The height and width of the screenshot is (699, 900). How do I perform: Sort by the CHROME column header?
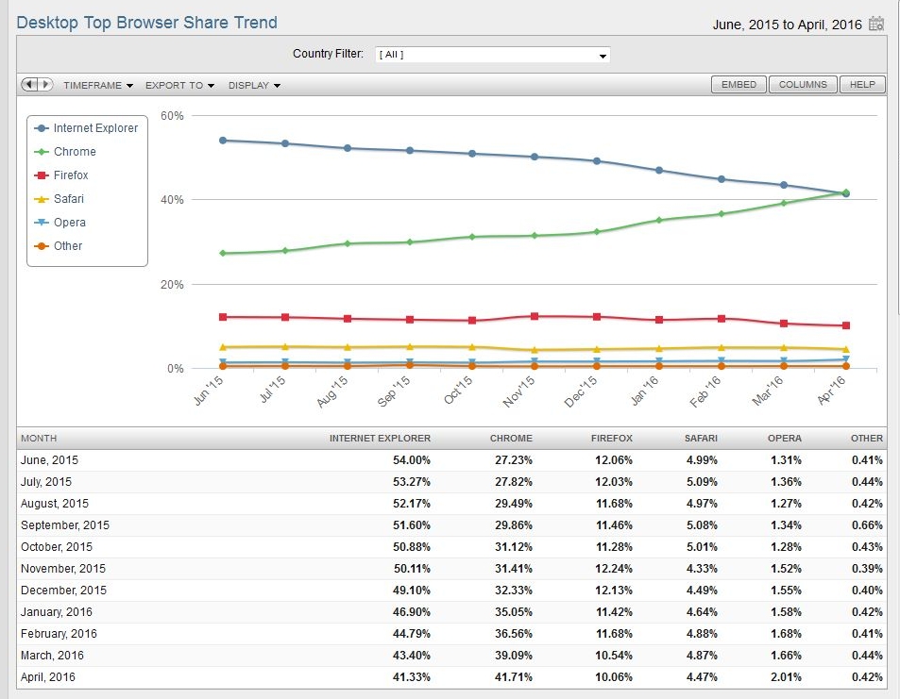511,438
